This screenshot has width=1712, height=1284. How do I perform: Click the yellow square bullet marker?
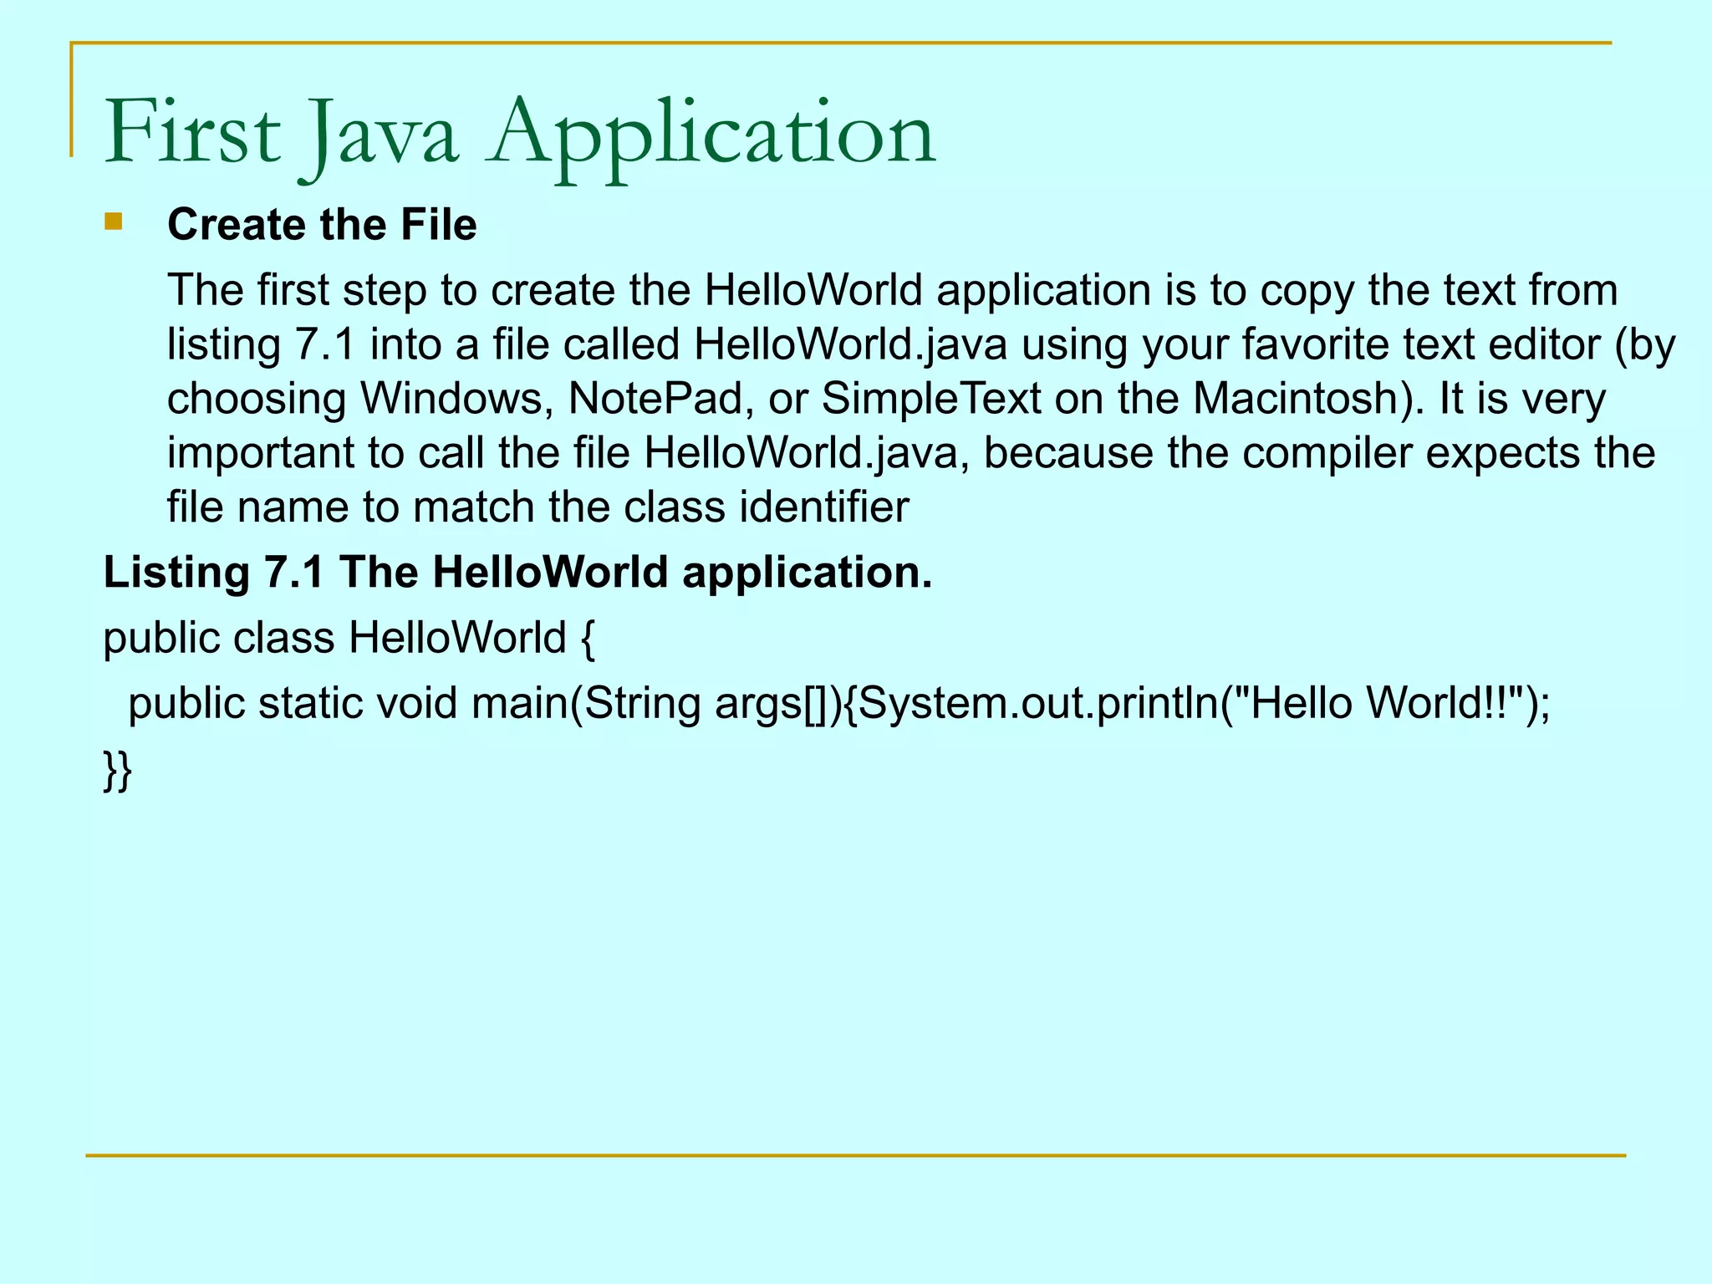coord(114,222)
